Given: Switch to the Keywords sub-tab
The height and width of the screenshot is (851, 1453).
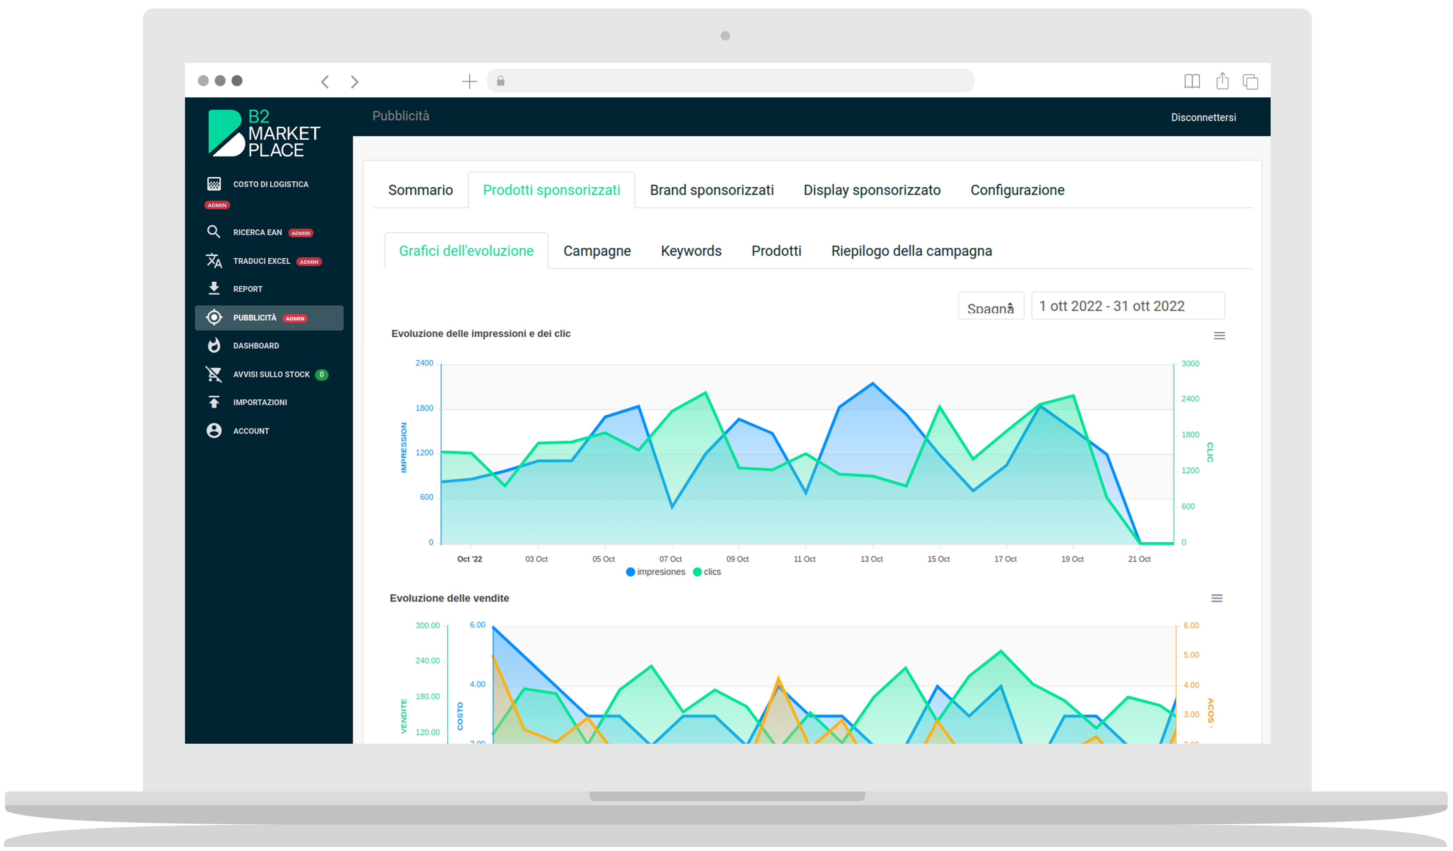Looking at the screenshot, I should [691, 251].
